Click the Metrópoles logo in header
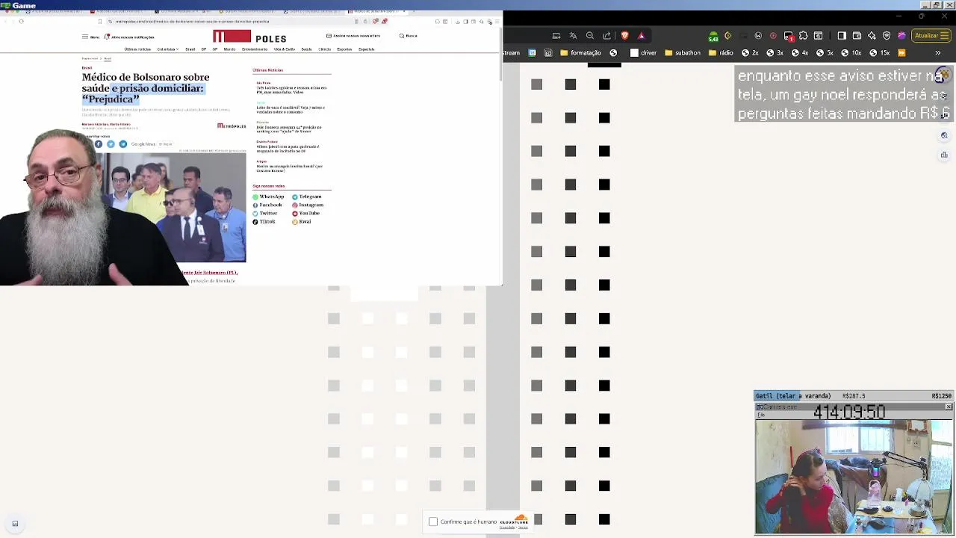The width and height of the screenshot is (956, 538). coord(249,37)
